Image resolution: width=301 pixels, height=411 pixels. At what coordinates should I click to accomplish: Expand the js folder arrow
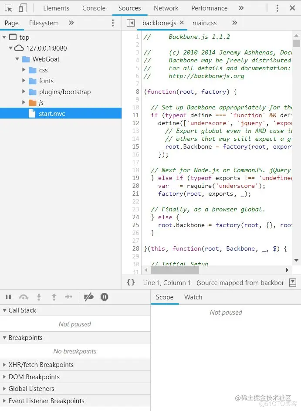click(24, 102)
